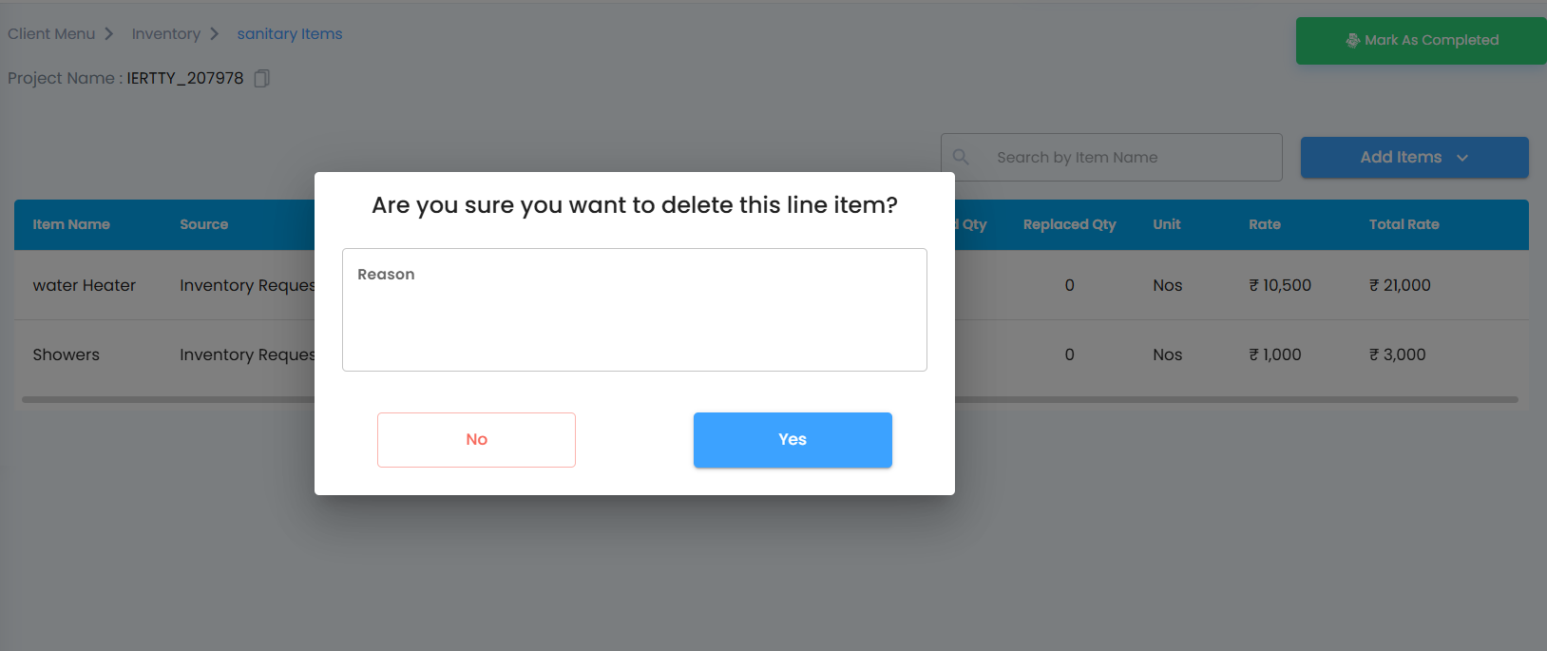This screenshot has height=651, width=1547.
Task: Select the water Heater row name
Action: (x=85, y=285)
